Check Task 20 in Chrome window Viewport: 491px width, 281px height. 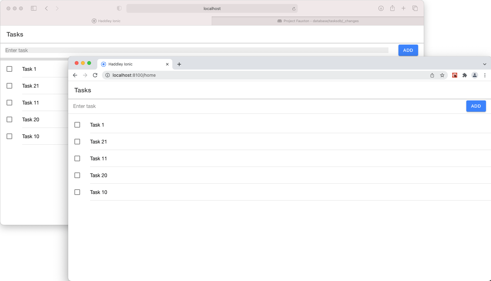coord(77,175)
